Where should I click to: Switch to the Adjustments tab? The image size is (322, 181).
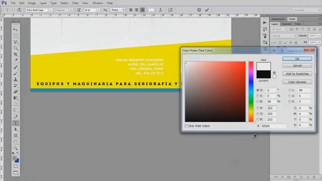278,19
